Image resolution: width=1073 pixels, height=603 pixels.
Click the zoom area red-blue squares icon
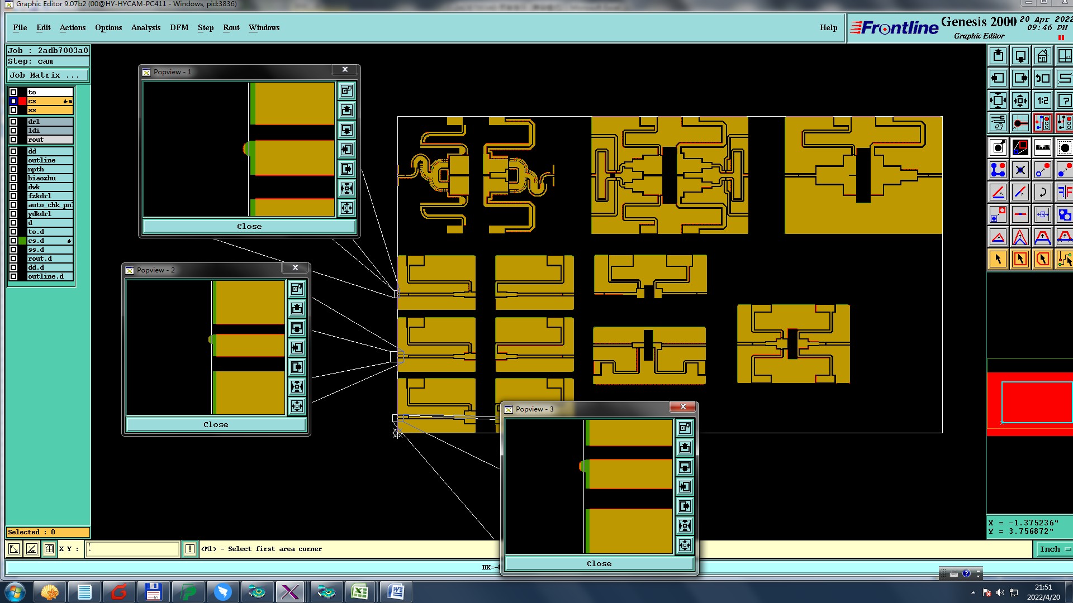click(x=1020, y=147)
